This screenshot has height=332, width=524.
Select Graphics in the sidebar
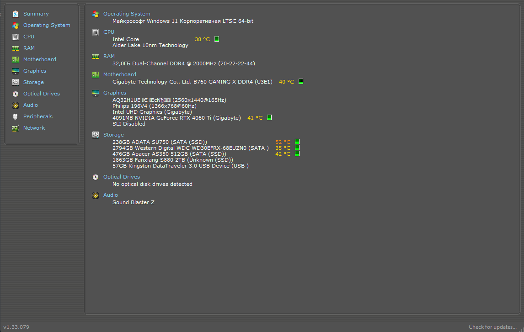pyautogui.click(x=35, y=71)
